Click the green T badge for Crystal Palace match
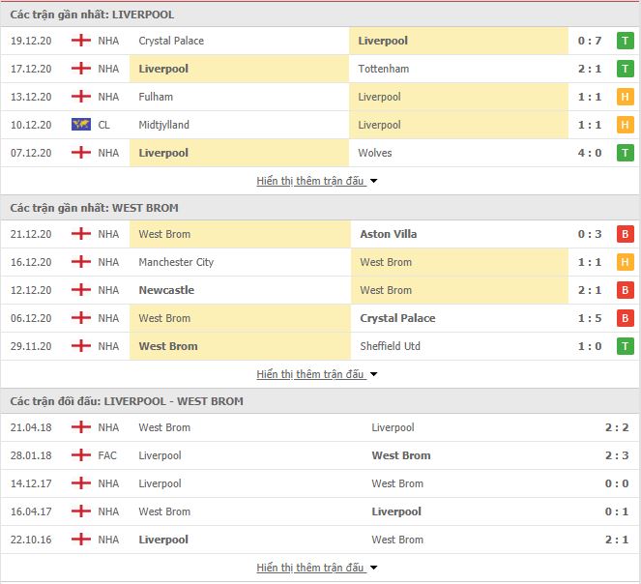 [x=625, y=41]
